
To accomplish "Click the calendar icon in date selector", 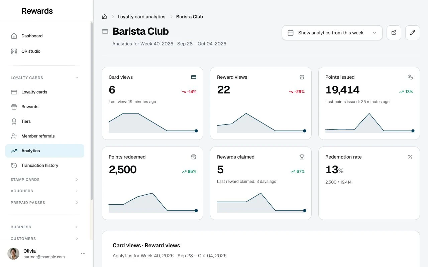I will coord(291,33).
